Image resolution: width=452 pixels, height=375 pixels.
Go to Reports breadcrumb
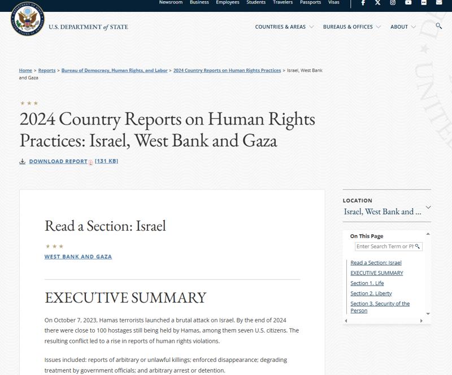(47, 71)
